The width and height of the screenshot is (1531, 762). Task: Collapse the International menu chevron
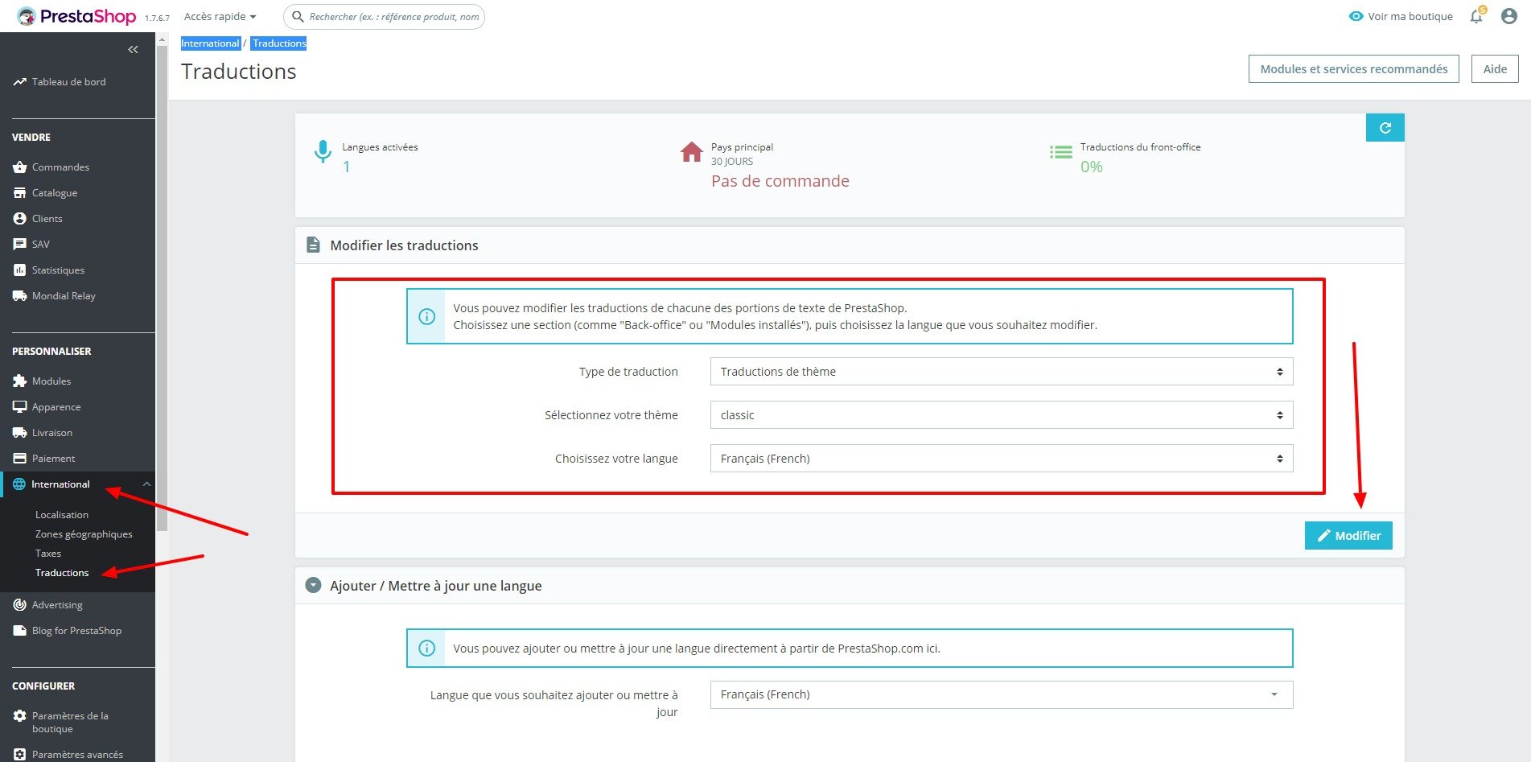(146, 484)
